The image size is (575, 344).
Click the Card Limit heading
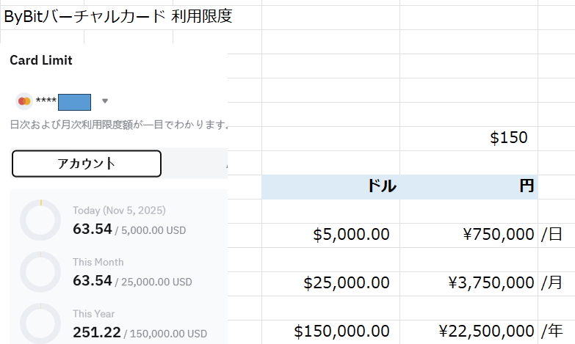coord(41,60)
